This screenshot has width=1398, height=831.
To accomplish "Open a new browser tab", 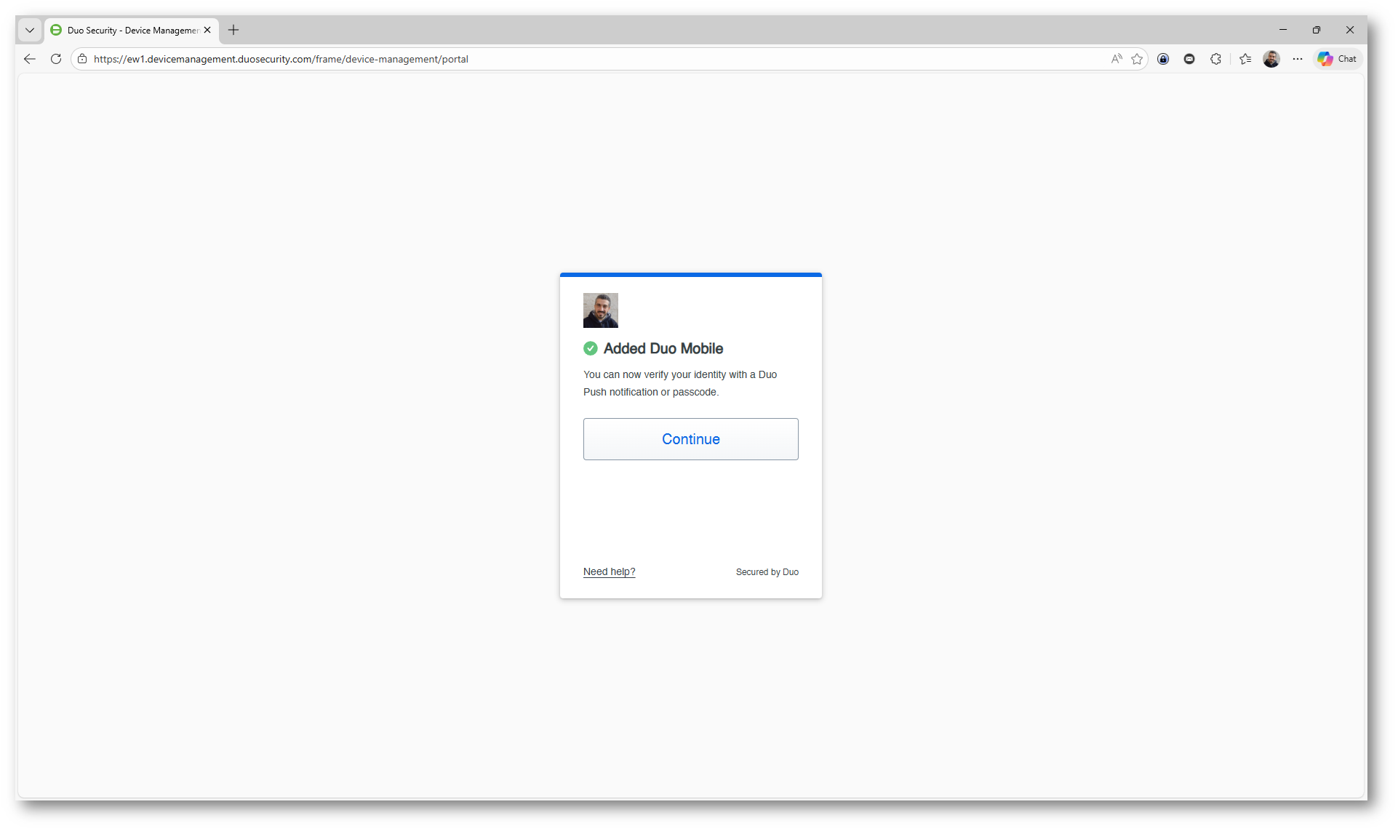I will click(x=233, y=30).
